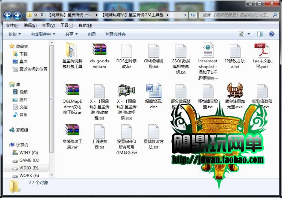Select the 爆率设置.doc Word document

[x=153, y=91]
